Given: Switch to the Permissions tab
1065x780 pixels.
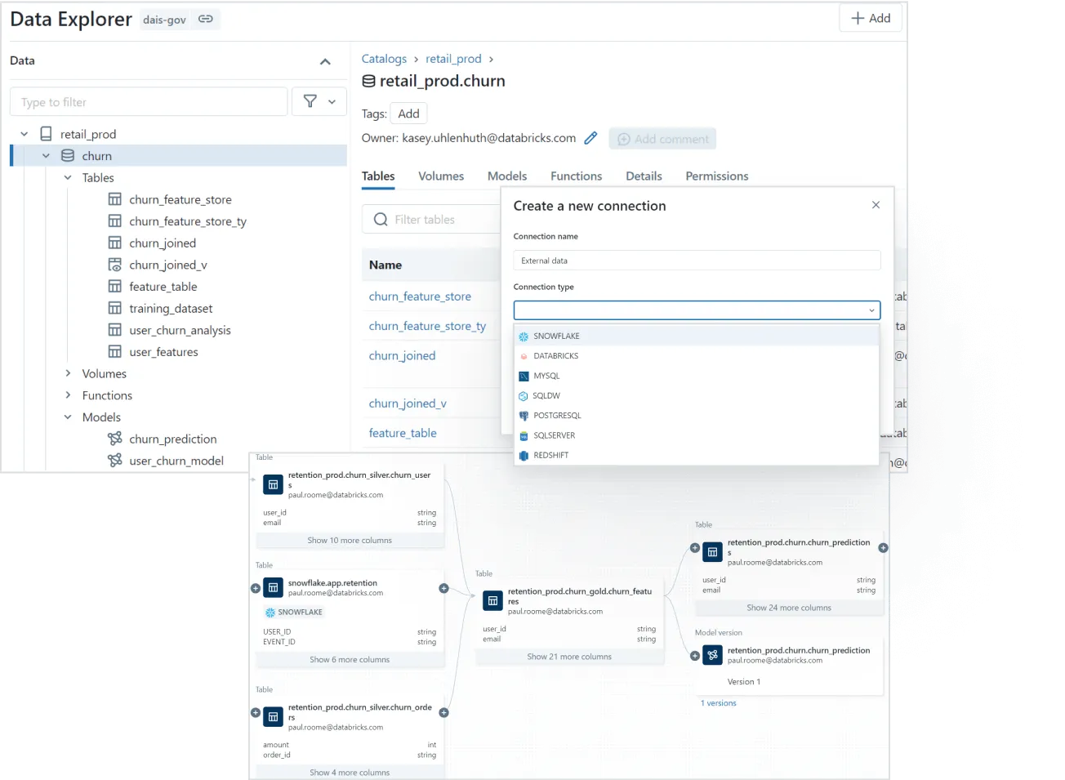Looking at the screenshot, I should click(x=717, y=176).
